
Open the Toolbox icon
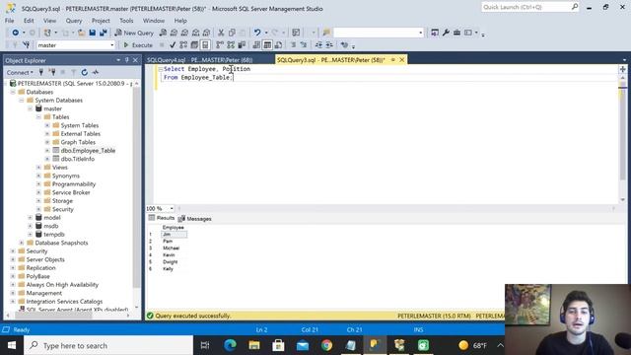coord(456,33)
